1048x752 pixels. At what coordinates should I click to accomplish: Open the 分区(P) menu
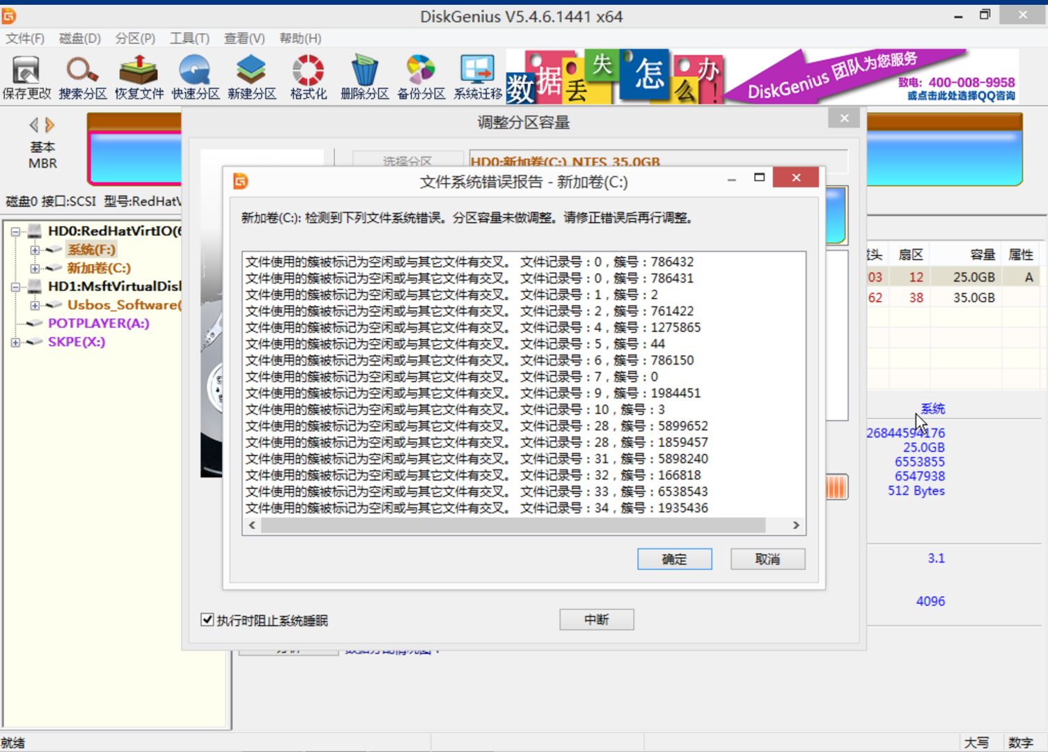point(135,38)
